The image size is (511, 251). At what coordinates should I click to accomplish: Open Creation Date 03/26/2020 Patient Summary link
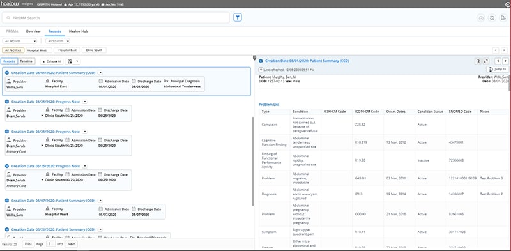(53, 229)
